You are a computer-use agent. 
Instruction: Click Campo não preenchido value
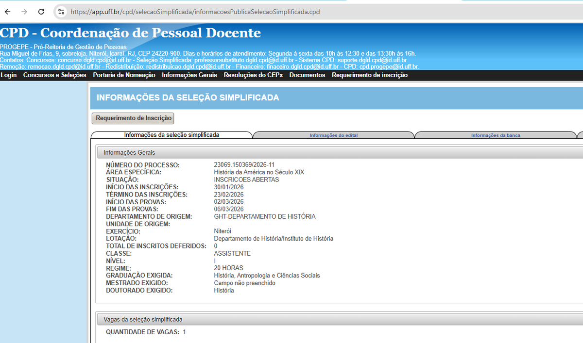point(244,283)
